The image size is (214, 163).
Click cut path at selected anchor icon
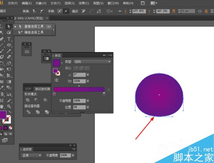(x=99, y=11)
